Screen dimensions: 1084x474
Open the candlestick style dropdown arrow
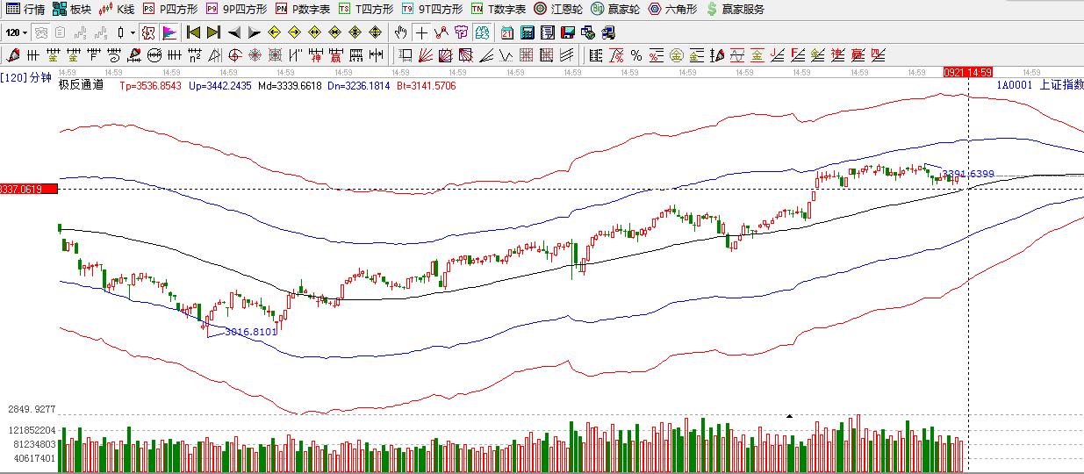(133, 32)
